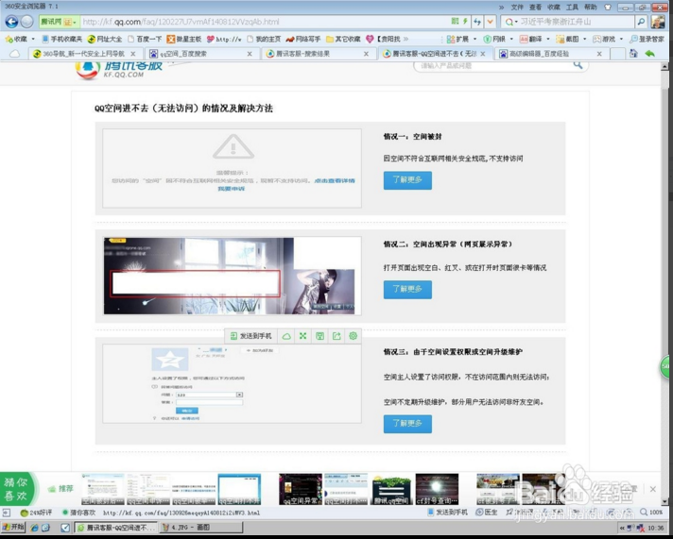Open the 我的主页 bookmark
Image resolution: width=673 pixels, height=539 pixels.
264,39
